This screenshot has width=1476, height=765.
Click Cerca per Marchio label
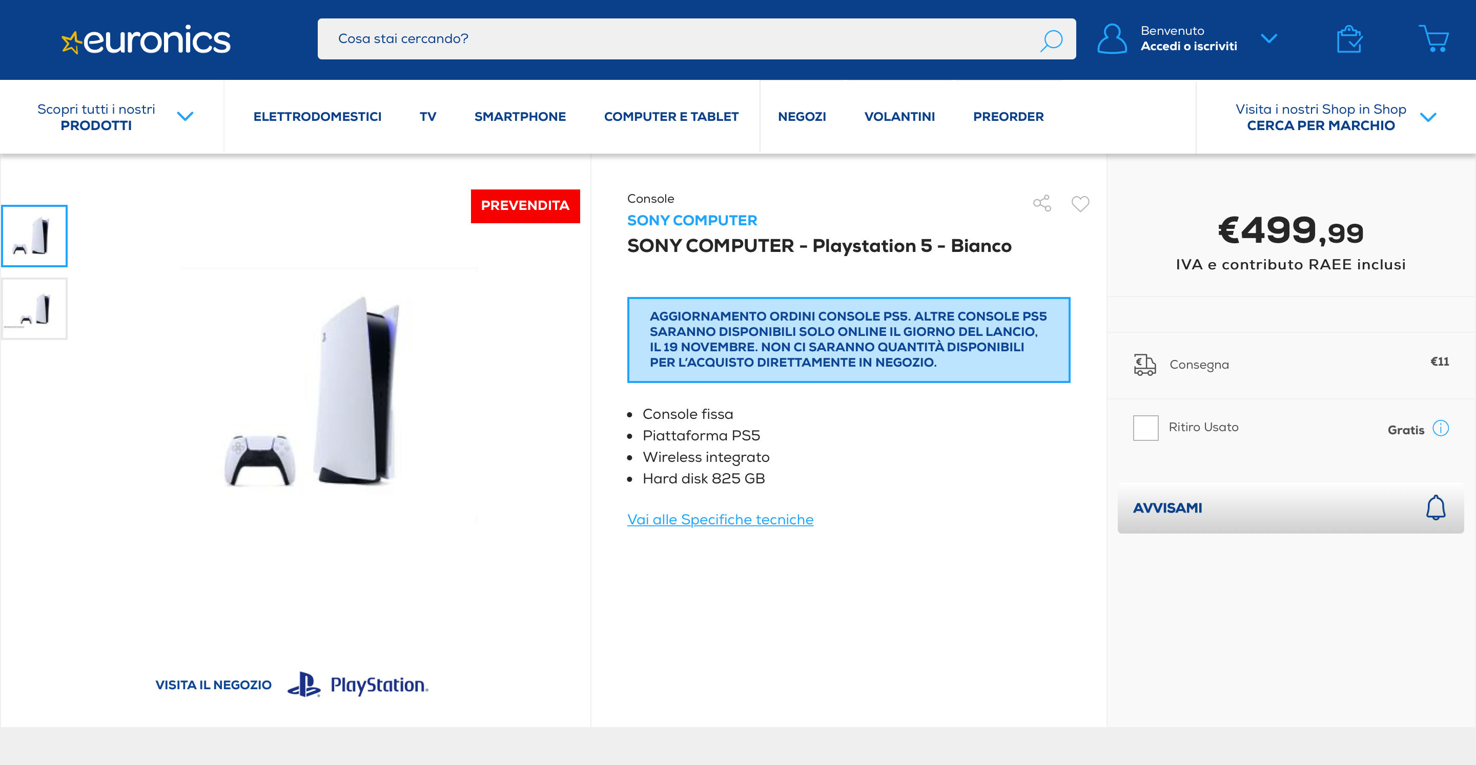coord(1321,117)
